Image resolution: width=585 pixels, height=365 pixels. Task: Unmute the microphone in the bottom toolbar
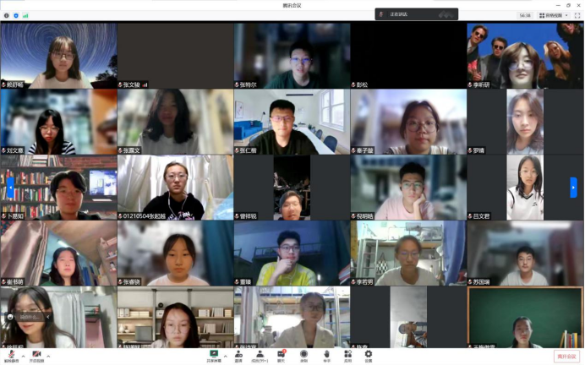point(10,355)
